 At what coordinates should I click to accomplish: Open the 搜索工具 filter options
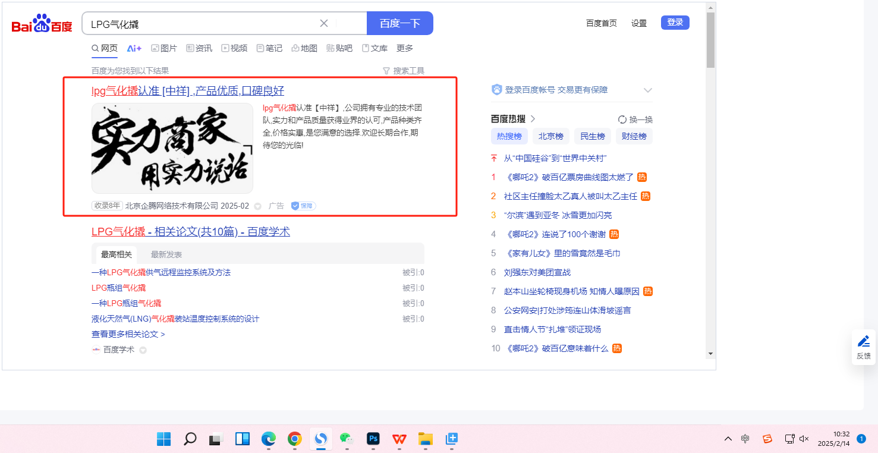[x=404, y=71]
